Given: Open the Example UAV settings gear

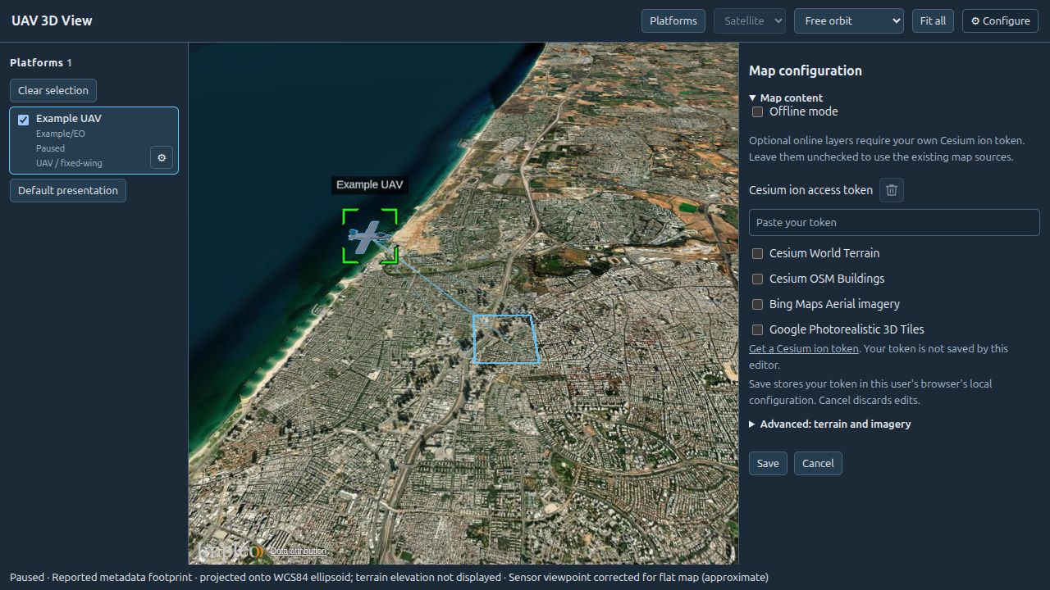Looking at the screenshot, I should coord(162,157).
